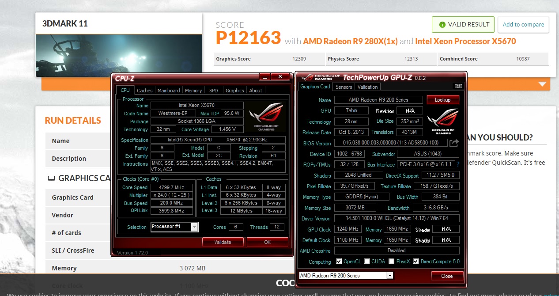
Task: Select the Graphics Card tab in GPU-Z
Action: coord(315,87)
